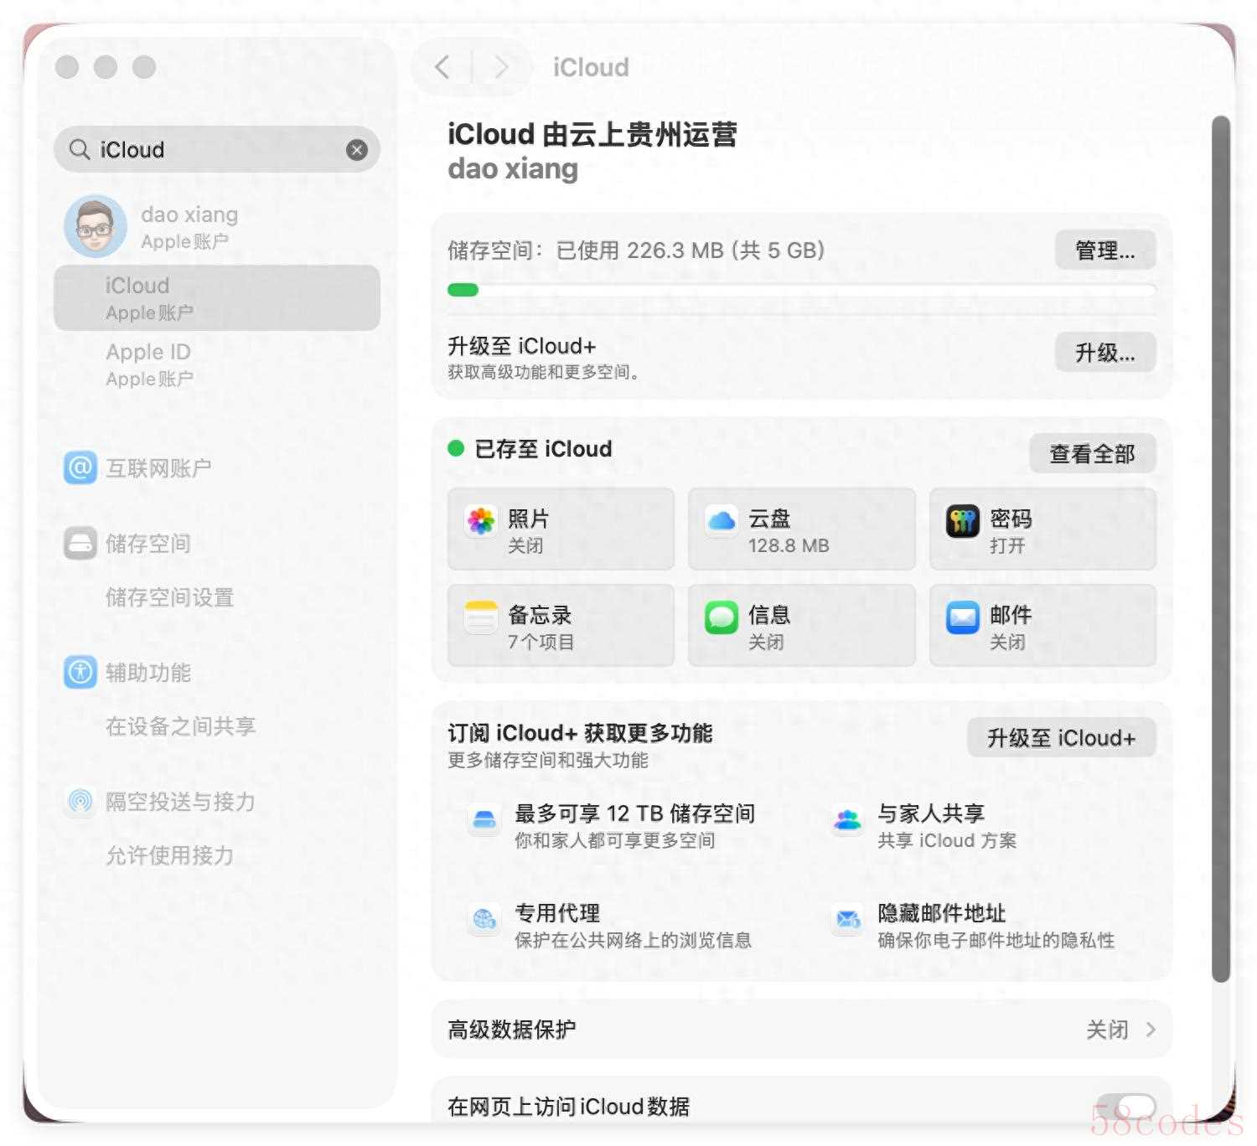Click the 密码 打开 card
Screen dimensions: 1257x1146
click(1042, 529)
